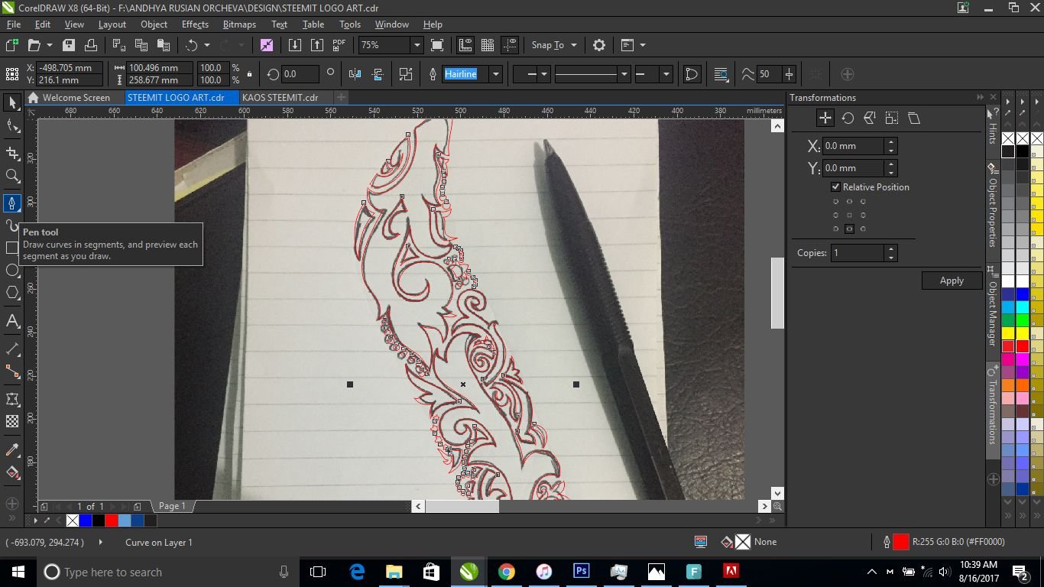Open the Transformations Size mode
1044x587 pixels.
point(892,118)
